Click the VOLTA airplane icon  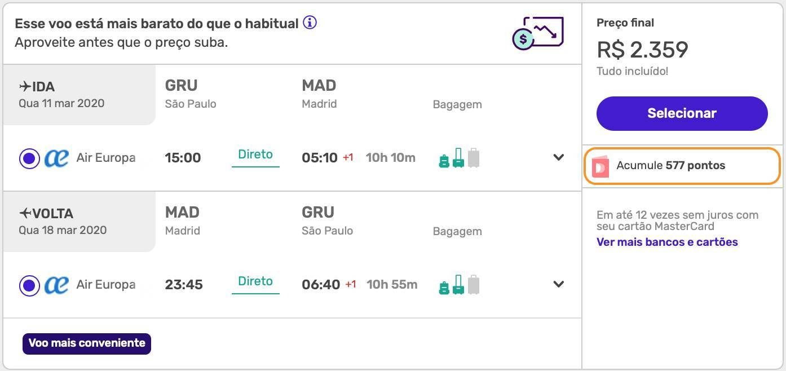click(x=25, y=213)
